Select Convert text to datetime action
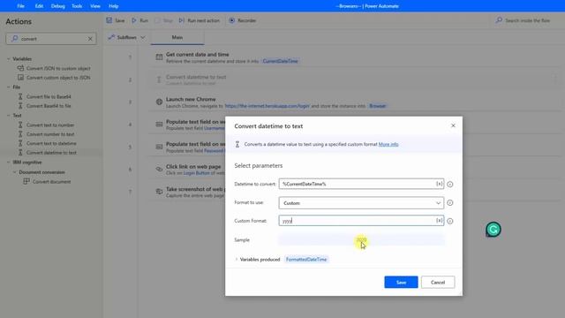 (x=51, y=143)
